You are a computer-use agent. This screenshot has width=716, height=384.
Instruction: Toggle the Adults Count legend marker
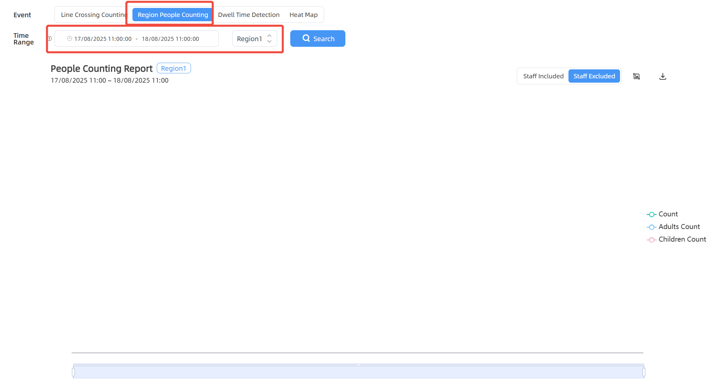point(652,227)
